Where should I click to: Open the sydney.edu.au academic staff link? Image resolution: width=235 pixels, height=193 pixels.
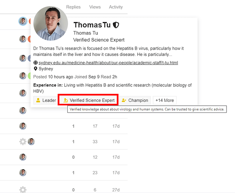tap(108, 63)
